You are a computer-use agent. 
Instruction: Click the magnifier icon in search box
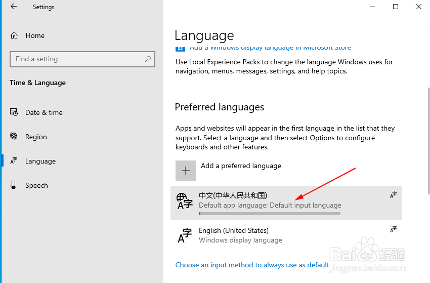148,59
